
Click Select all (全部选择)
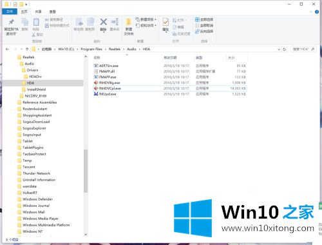pos(204,19)
